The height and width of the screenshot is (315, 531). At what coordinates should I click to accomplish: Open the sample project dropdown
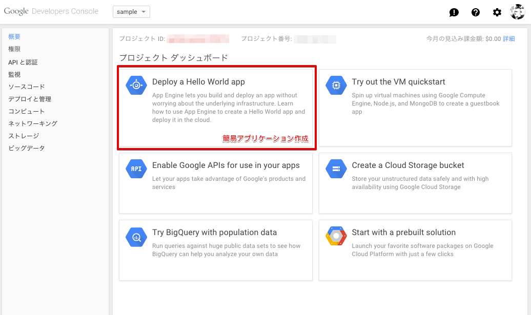point(131,12)
